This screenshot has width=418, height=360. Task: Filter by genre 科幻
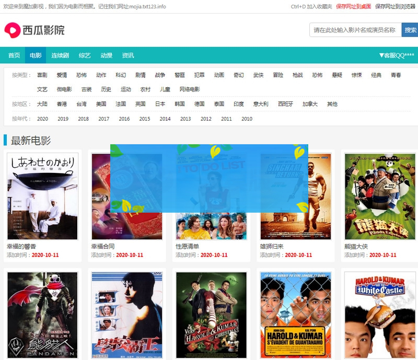coord(121,75)
